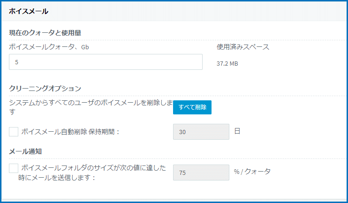Click the gray footer strip below the panel

tap(174, 200)
